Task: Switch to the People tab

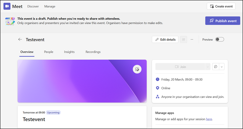Action: (49, 52)
